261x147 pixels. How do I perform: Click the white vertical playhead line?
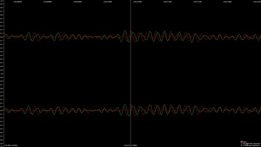click(130, 73)
